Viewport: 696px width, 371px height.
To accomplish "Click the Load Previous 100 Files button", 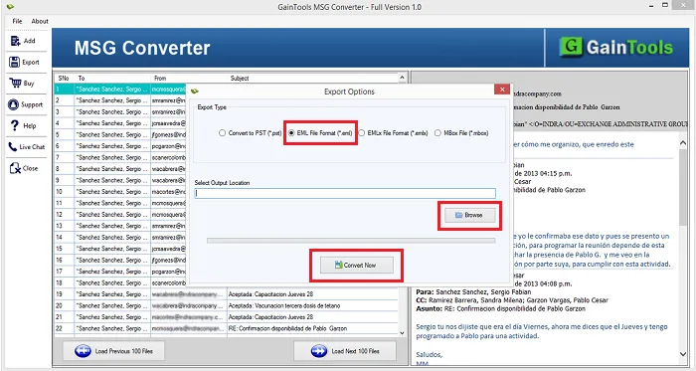I will (x=113, y=351).
